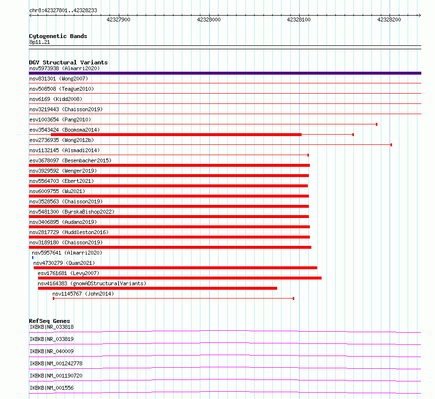Select the 8p11.21 cytogenetic band label
Viewport: 435px width, 399px height.
40,42
